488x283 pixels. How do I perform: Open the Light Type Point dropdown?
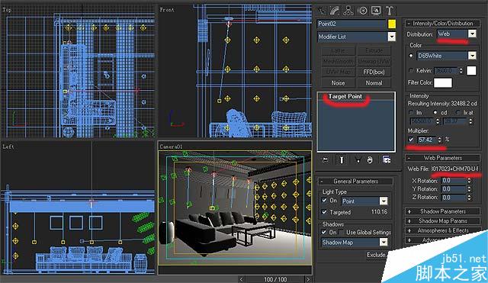coord(384,201)
